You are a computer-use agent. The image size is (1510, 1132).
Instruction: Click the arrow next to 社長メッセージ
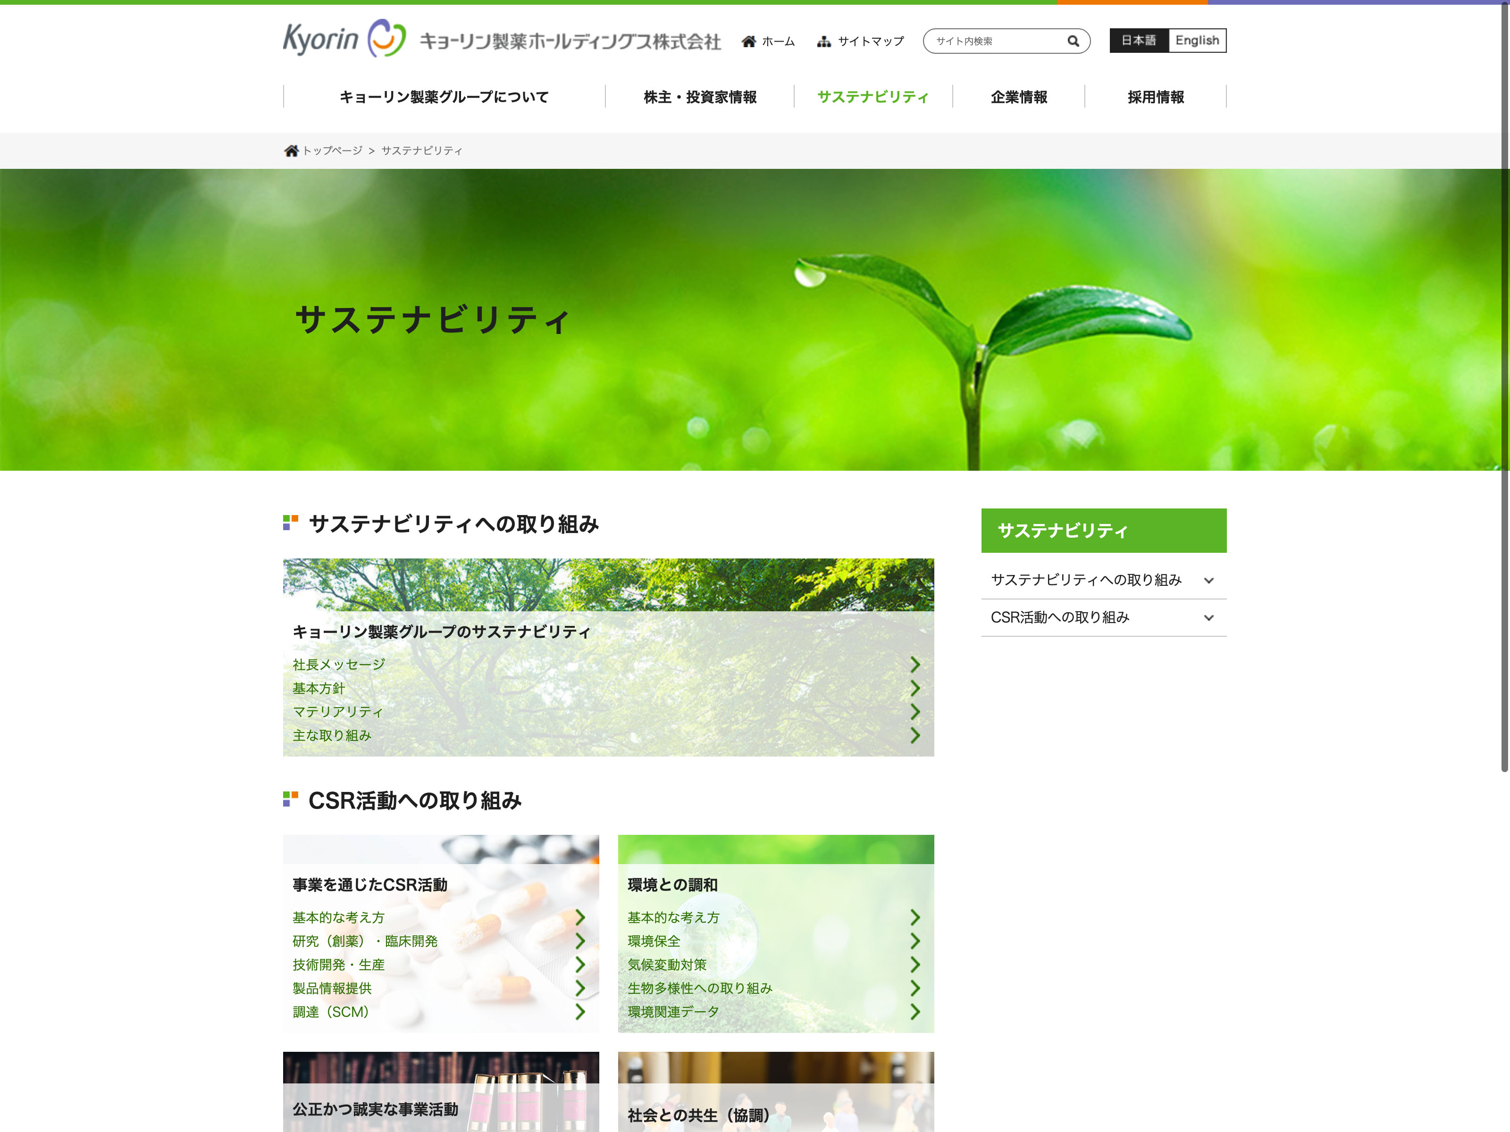point(915,665)
